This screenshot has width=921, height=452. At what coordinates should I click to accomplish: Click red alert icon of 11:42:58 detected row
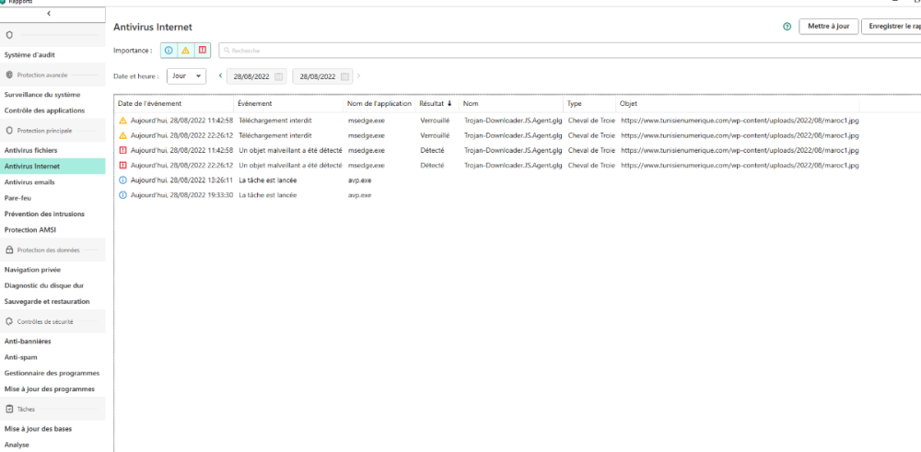(122, 150)
